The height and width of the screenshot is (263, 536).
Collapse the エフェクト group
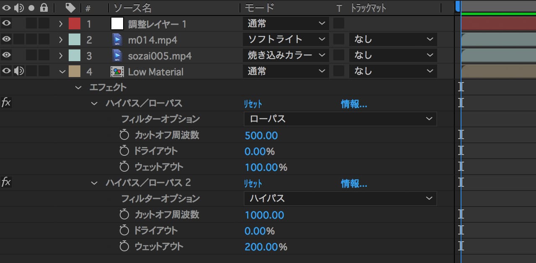tap(78, 88)
